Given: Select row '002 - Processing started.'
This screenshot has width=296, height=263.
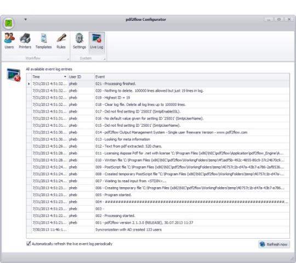Looking at the screenshot, I should click(158, 216).
